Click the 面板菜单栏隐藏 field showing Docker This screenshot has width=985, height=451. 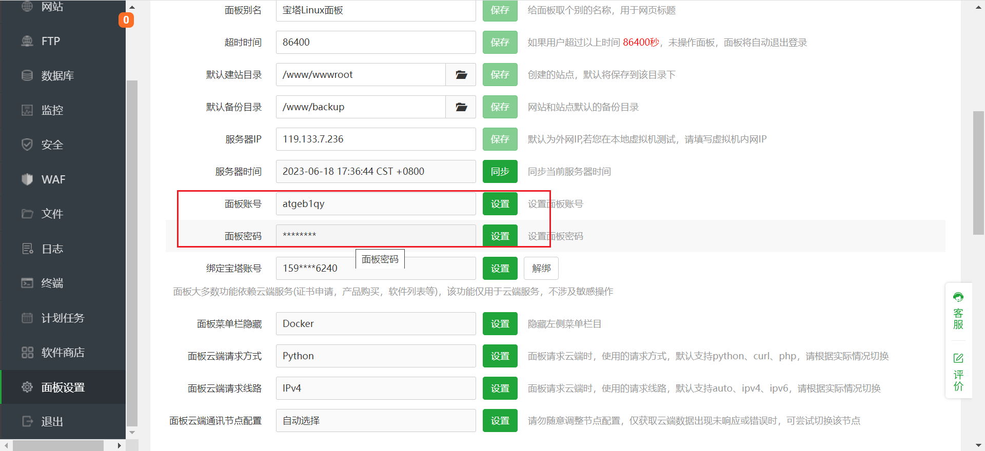(376, 324)
